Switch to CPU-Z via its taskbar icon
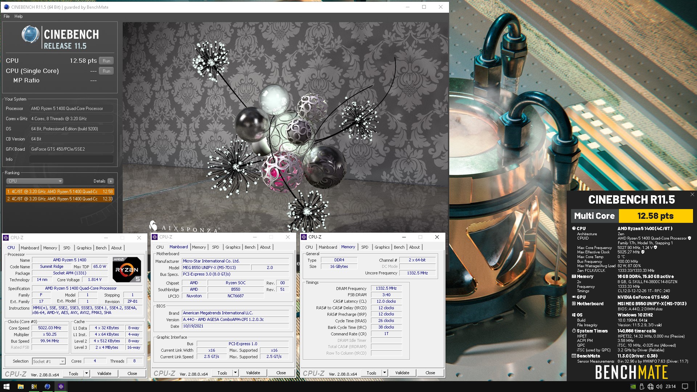Image resolution: width=697 pixels, height=392 pixels. click(x=61, y=387)
